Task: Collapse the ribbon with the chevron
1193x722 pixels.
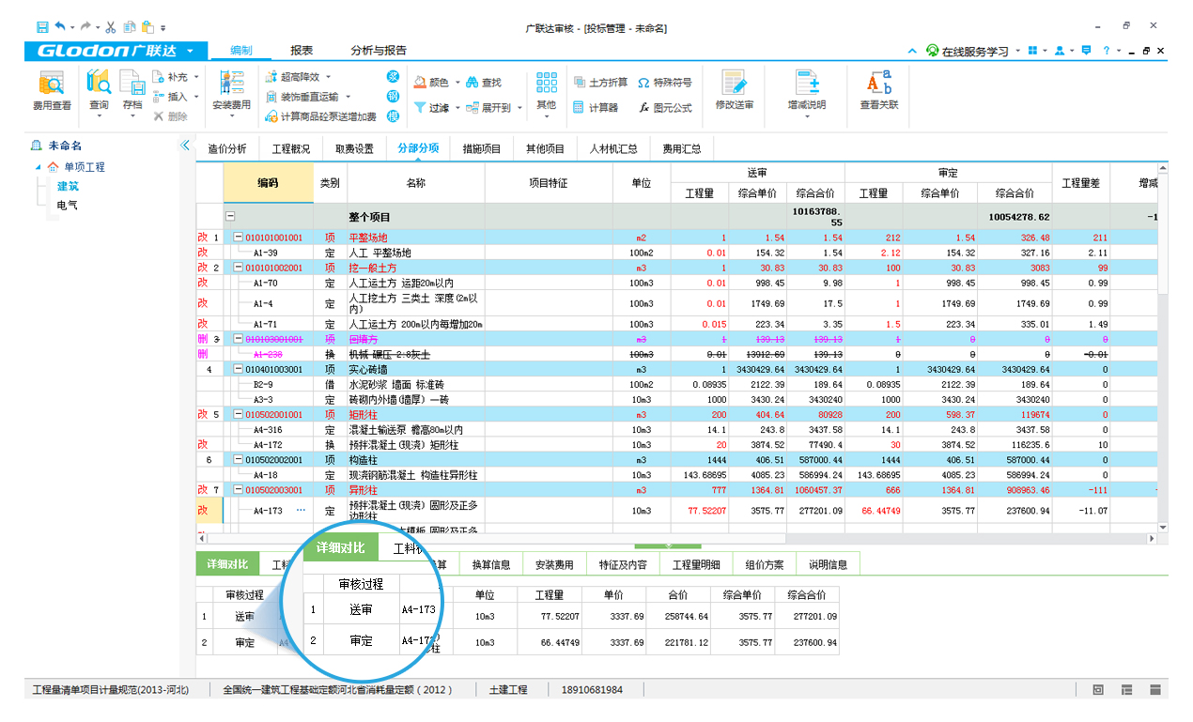Action: [x=912, y=51]
